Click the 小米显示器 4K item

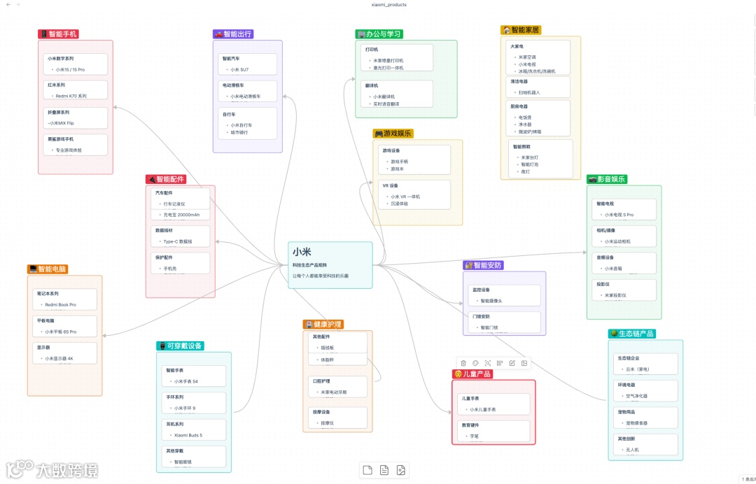click(59, 359)
